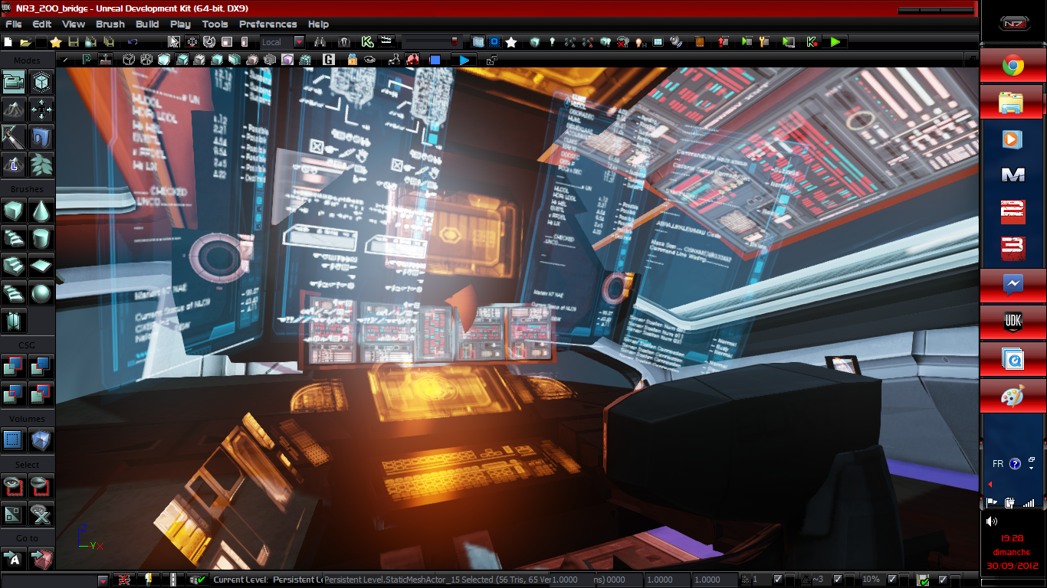The width and height of the screenshot is (1047, 588).
Task: Click the binoculars search icon
Action: click(x=320, y=42)
